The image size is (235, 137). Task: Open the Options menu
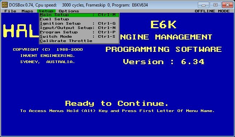tap(69, 11)
